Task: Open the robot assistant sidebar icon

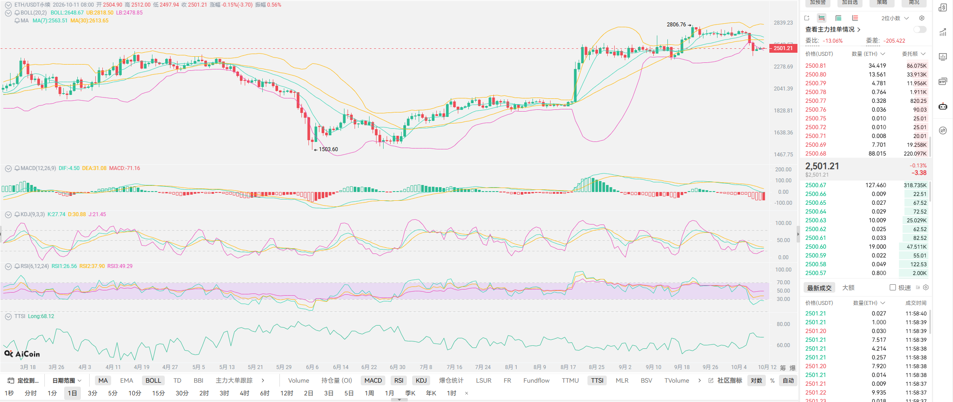Action: (x=943, y=106)
